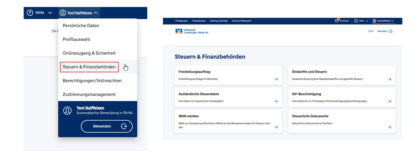Open Banking & Verträge navigation item
This screenshot has height=158, width=417.
tap(219, 21)
